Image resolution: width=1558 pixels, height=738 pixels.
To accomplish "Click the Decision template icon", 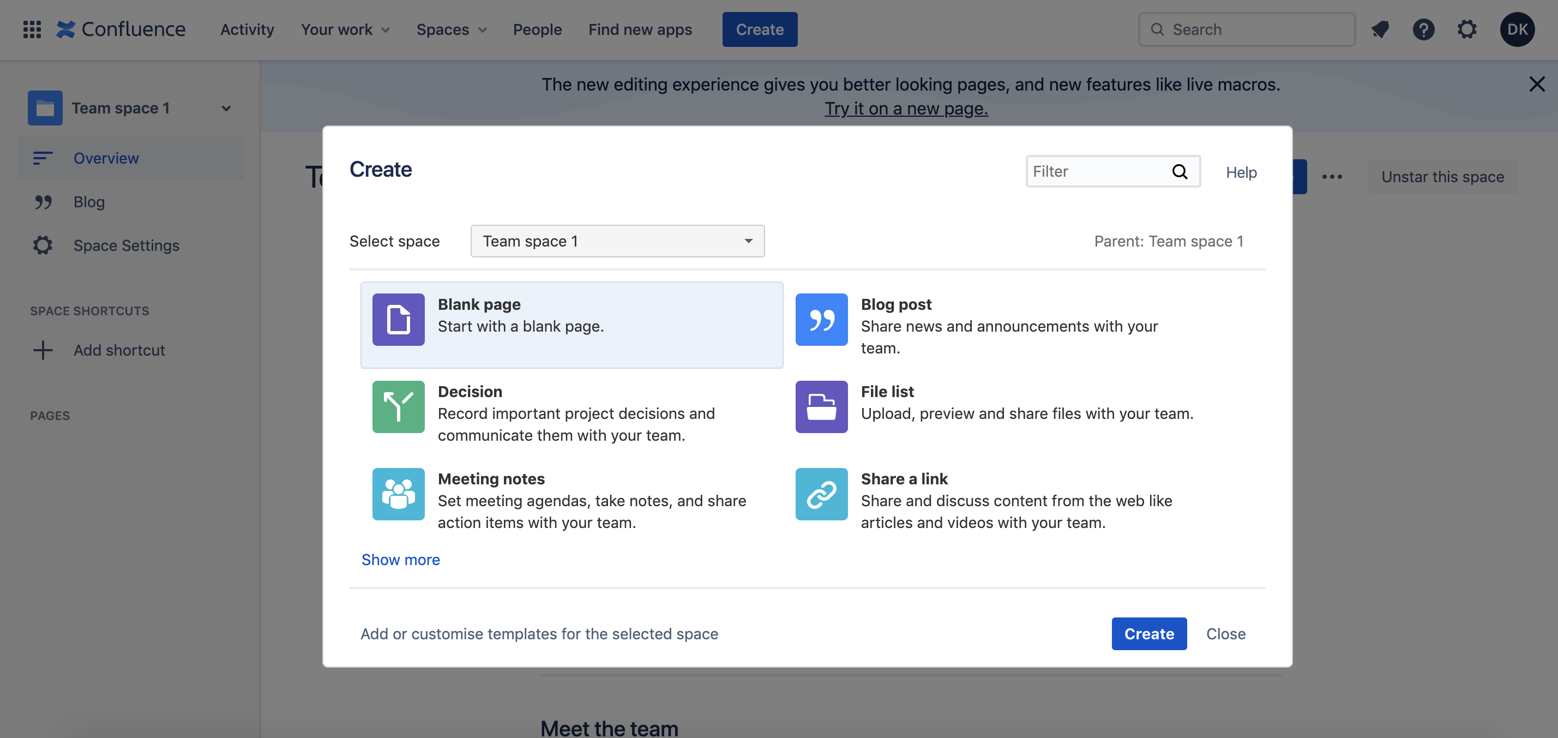I will (399, 406).
